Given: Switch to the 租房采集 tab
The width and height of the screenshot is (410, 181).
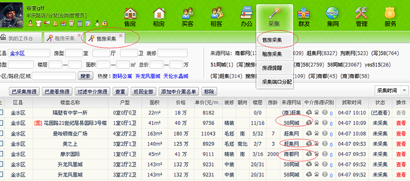Looking at the screenshot, I should pos(64,39).
